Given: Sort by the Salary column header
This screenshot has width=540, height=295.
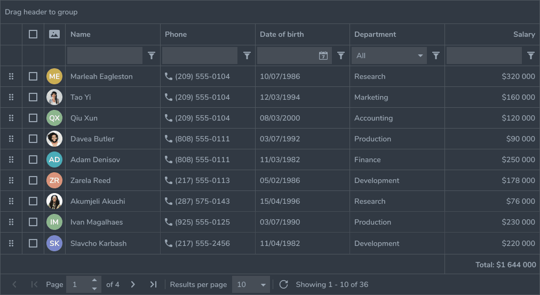Looking at the screenshot, I should 523,34.
